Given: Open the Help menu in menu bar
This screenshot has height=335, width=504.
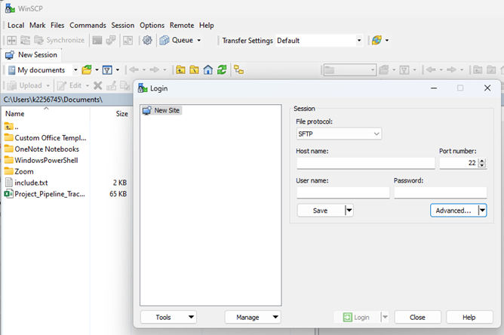Looking at the screenshot, I should pyautogui.click(x=207, y=25).
